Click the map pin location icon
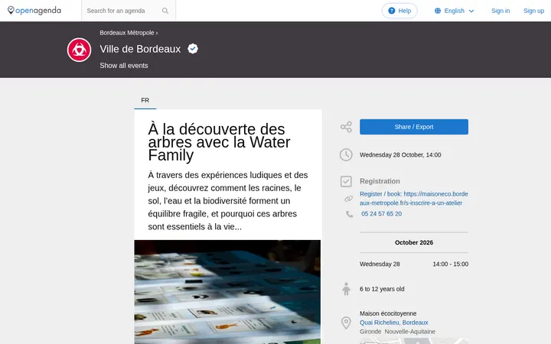The width and height of the screenshot is (551, 344). [x=346, y=323]
